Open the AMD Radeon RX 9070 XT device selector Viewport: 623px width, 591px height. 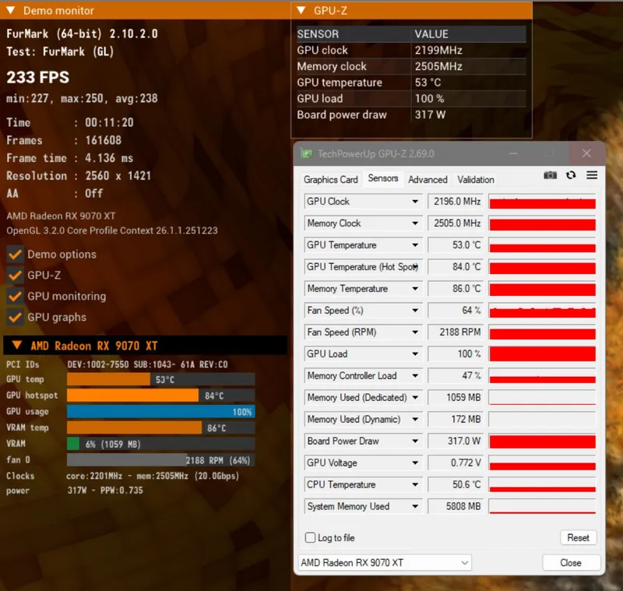click(x=385, y=563)
